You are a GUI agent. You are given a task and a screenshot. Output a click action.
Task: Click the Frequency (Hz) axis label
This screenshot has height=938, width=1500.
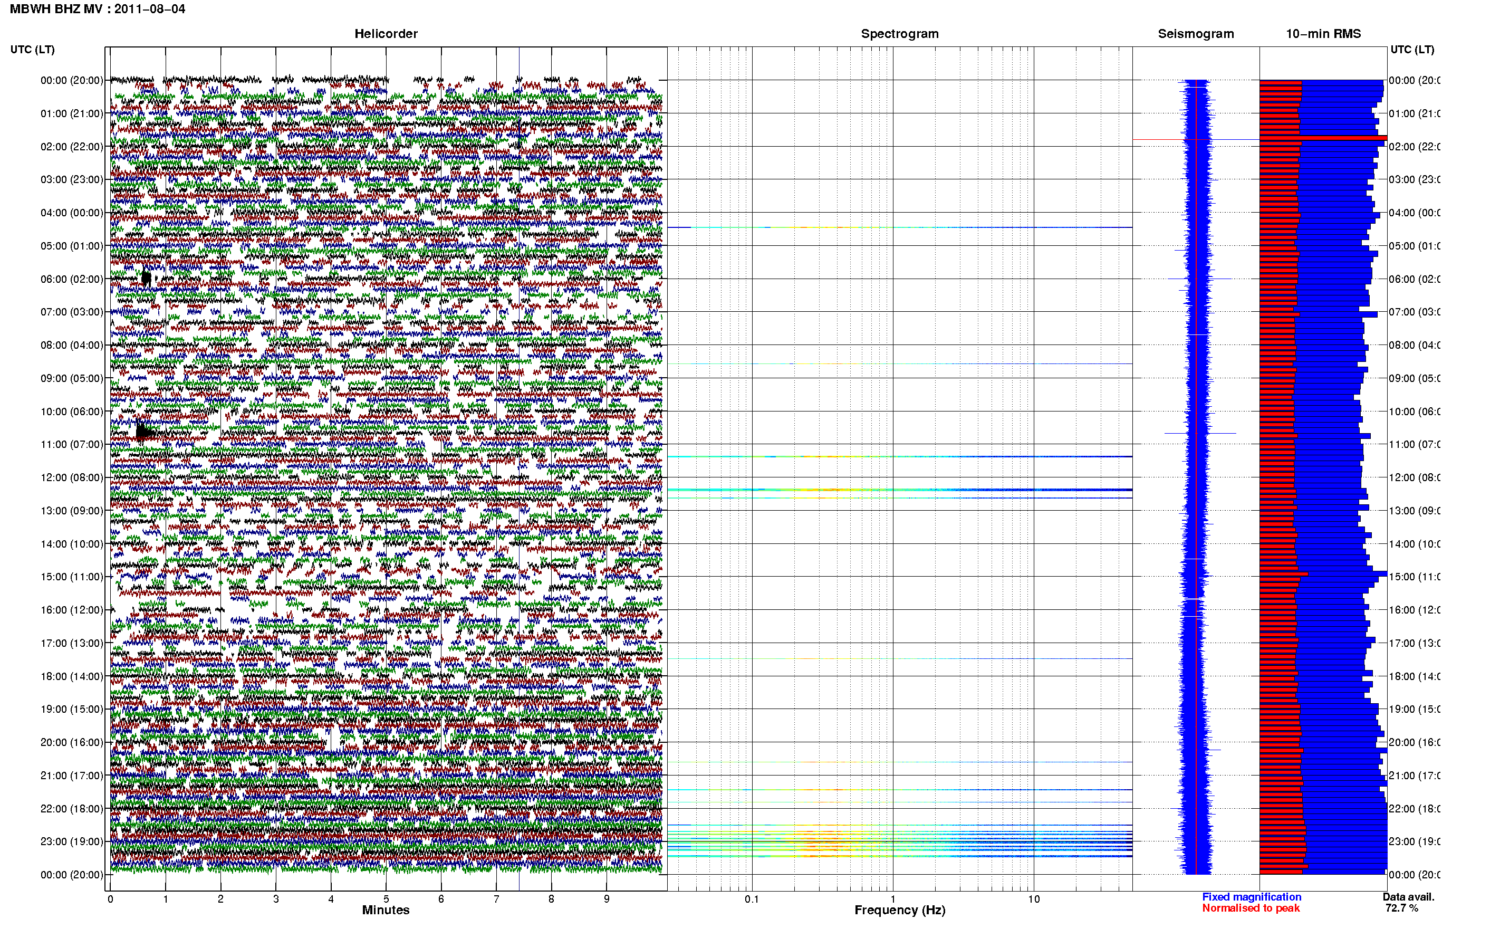tap(900, 910)
